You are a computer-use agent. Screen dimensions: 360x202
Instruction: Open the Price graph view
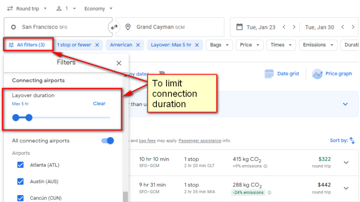coord(332,74)
